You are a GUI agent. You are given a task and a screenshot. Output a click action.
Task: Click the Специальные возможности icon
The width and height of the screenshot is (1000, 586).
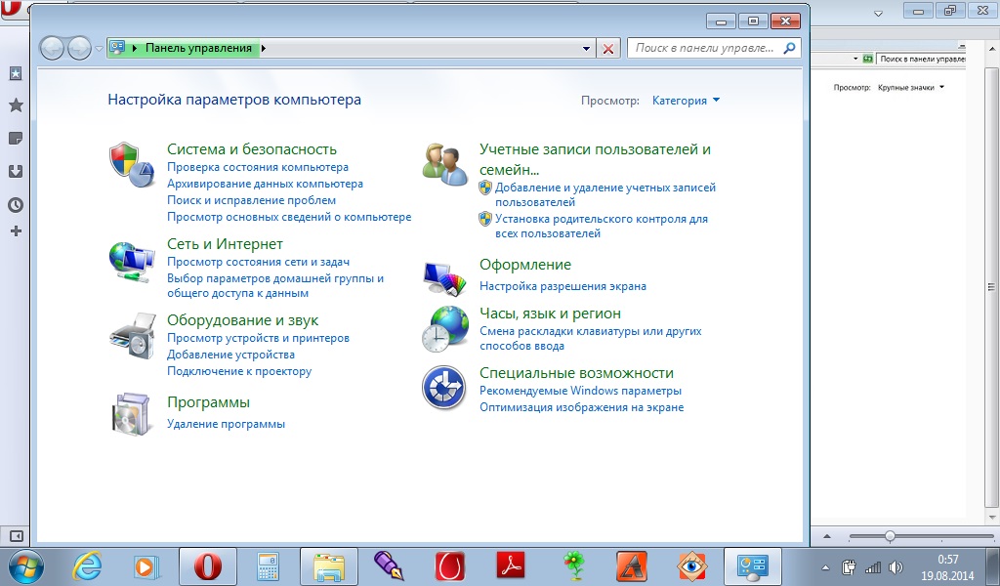coord(444,388)
